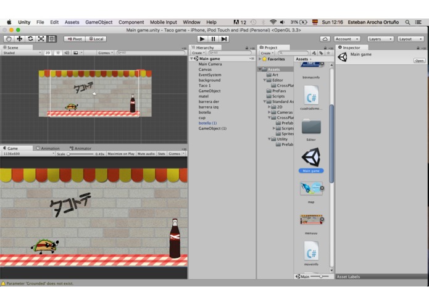Select Main Camera in Hierarchy

(210, 64)
